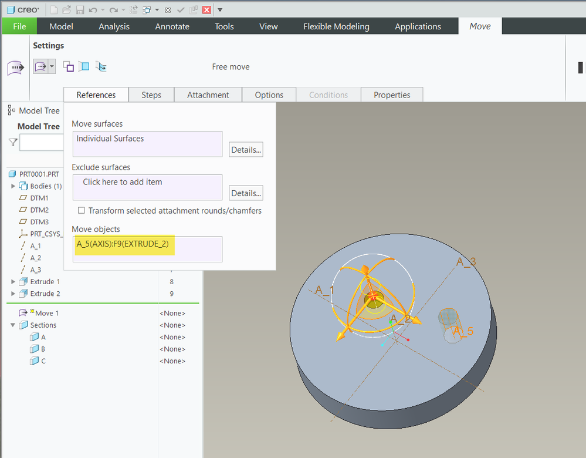Screen dimensions: 586x458
Task: Click the red X close-window icon in toolbar
Action: coord(206,10)
